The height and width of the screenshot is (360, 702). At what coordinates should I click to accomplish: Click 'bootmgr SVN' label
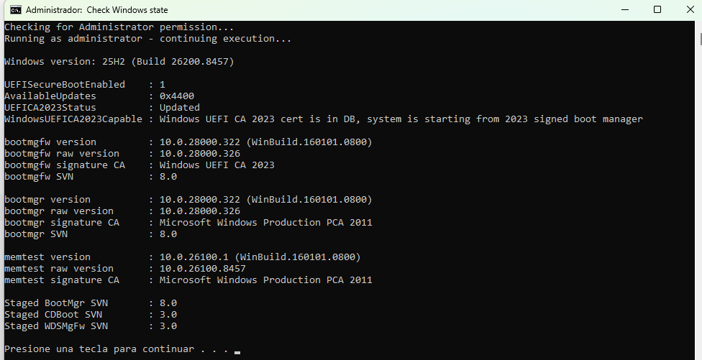point(36,234)
